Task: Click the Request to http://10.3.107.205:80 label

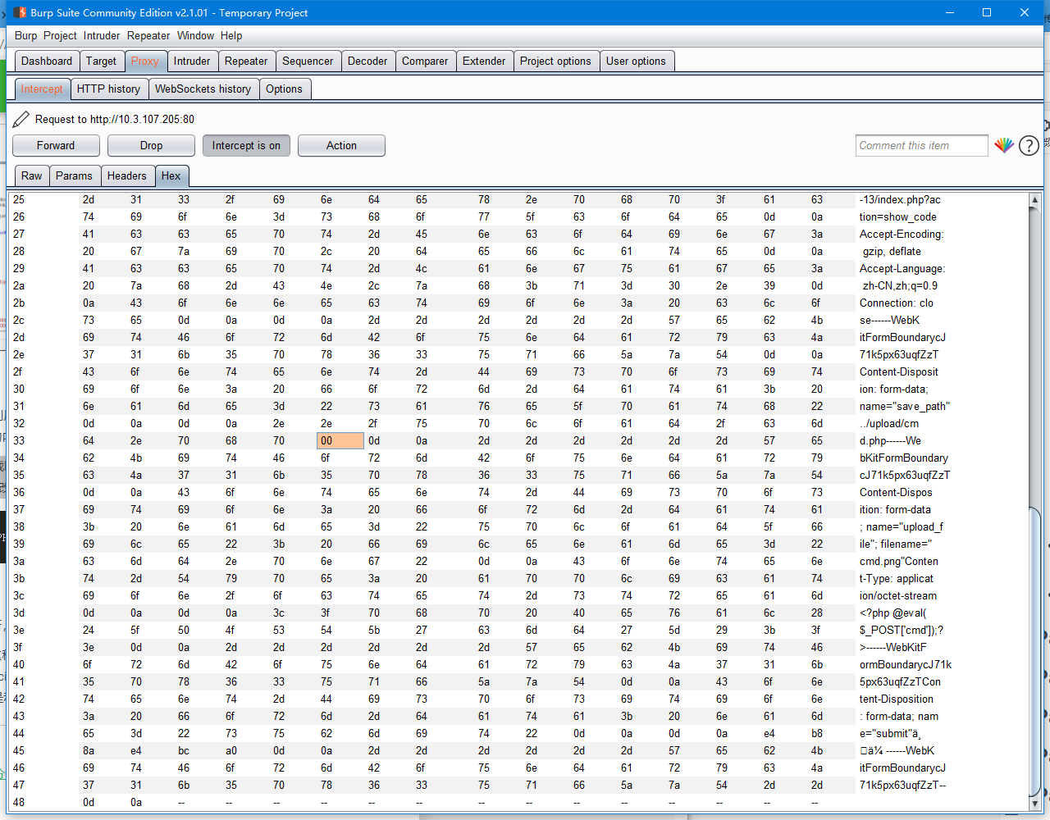Action: [x=115, y=119]
